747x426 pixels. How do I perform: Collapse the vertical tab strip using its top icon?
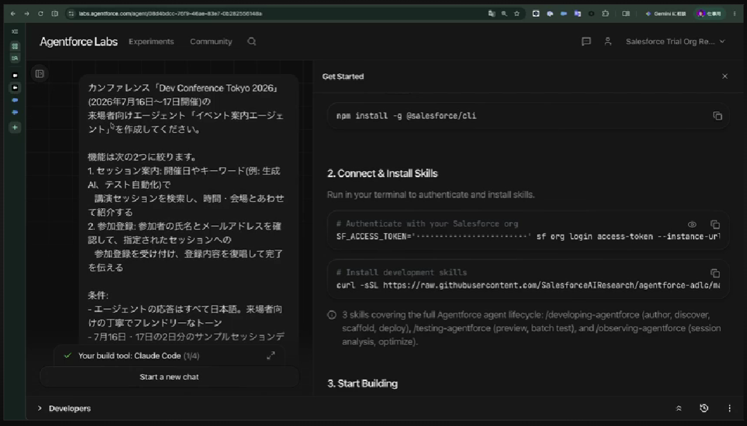click(15, 32)
